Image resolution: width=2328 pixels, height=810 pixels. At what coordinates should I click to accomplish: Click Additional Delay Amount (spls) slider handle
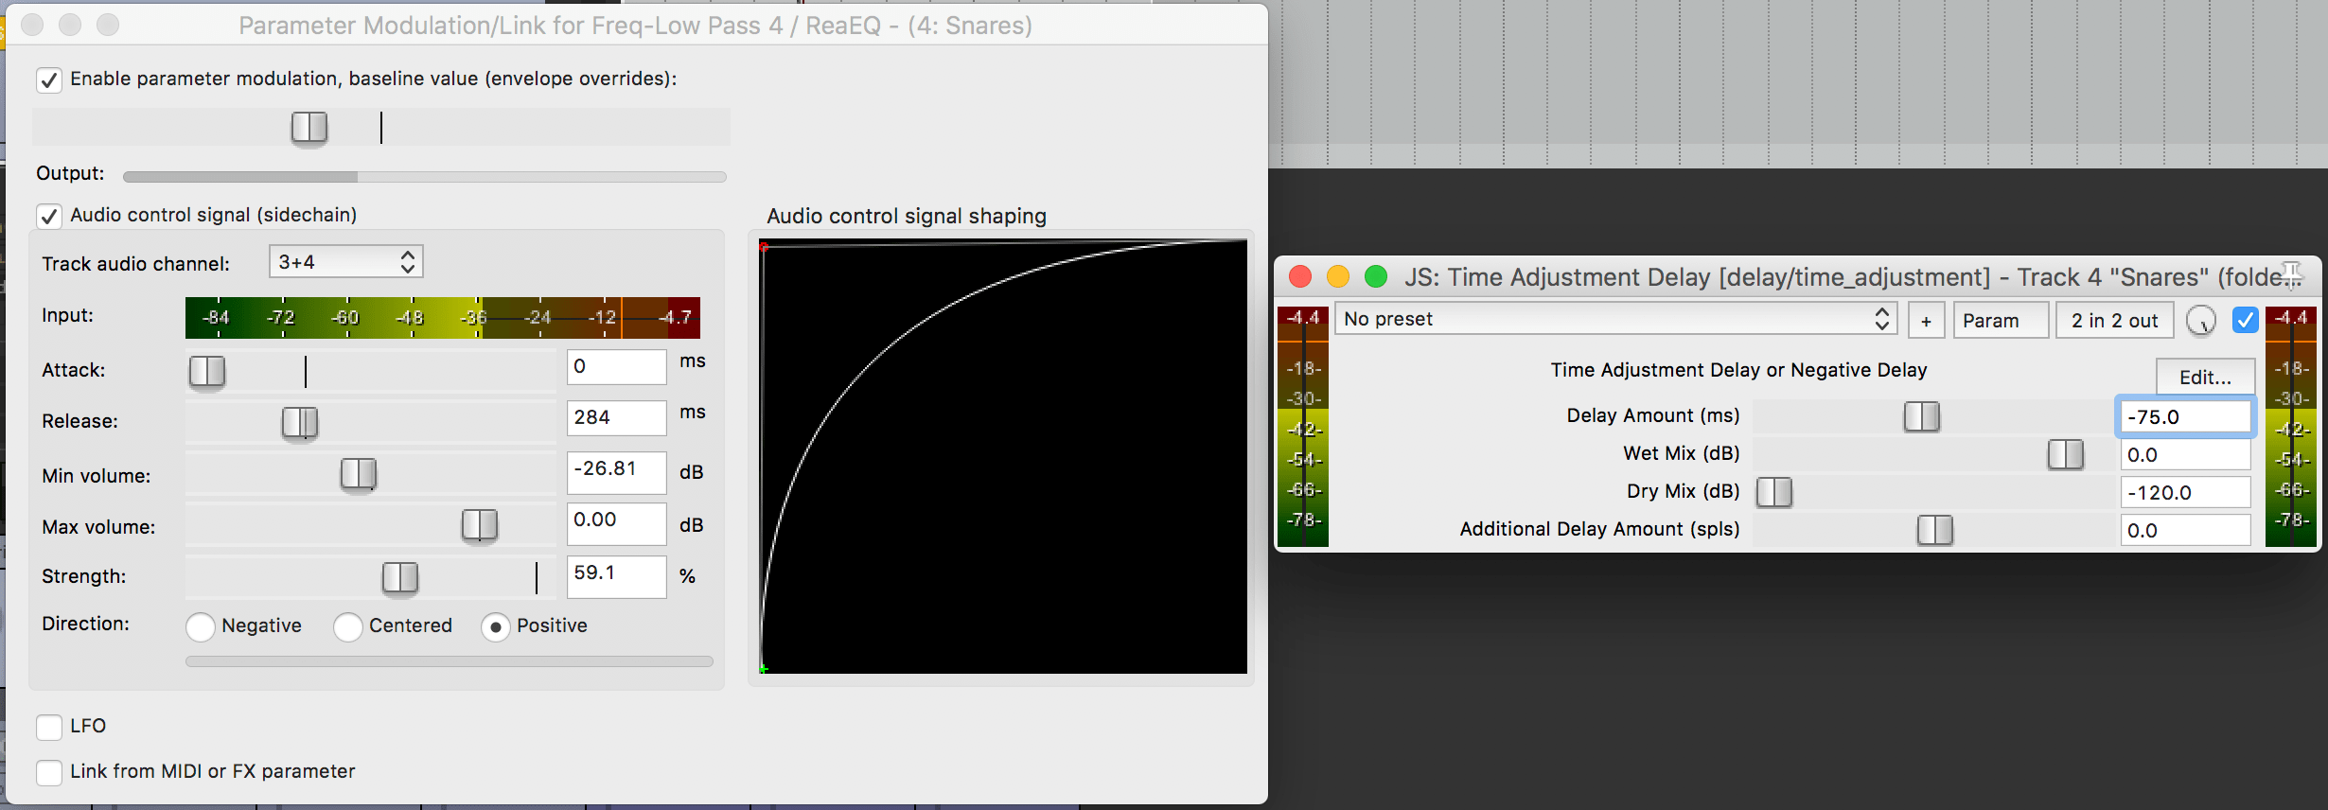coord(1935,530)
